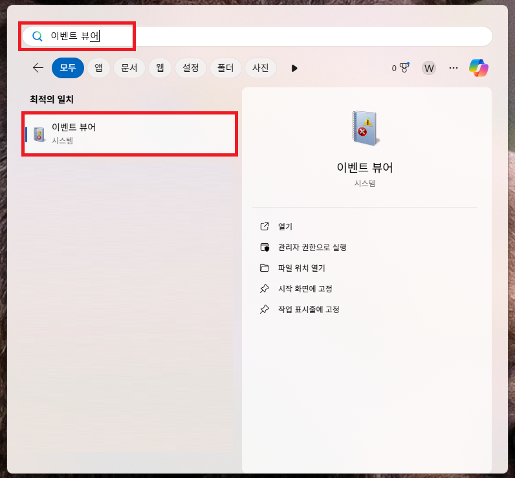
Task: Click 열기 to open the app
Action: 285,226
